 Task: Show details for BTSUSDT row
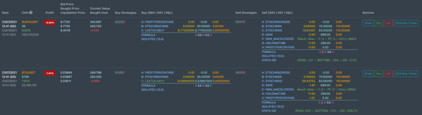pyautogui.click(x=368, y=74)
